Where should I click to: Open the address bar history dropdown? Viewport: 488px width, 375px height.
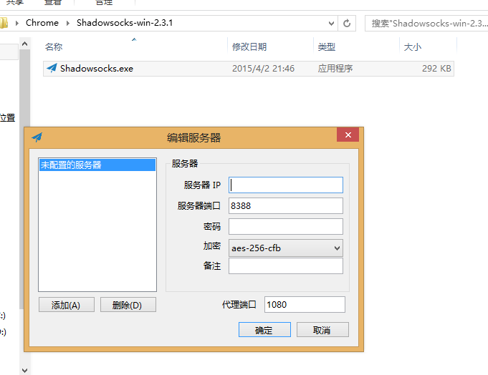pos(331,24)
